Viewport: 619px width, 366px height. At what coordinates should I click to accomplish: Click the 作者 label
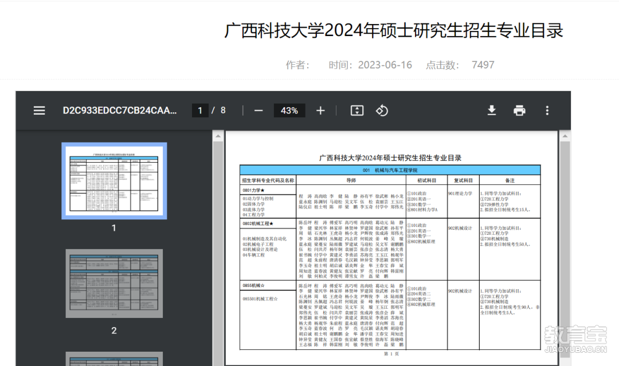pyautogui.click(x=297, y=65)
